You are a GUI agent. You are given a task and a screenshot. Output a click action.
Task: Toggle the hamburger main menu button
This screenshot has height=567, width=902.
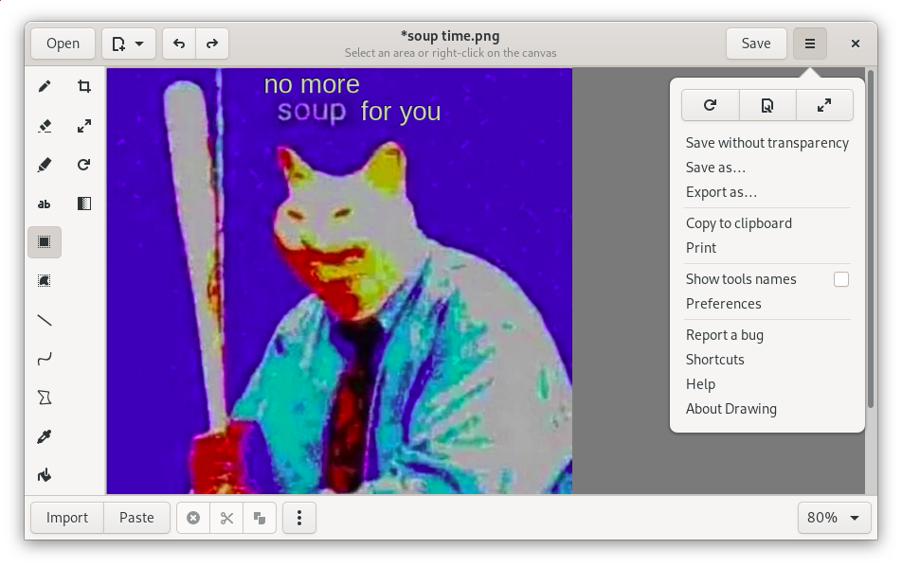pos(810,44)
